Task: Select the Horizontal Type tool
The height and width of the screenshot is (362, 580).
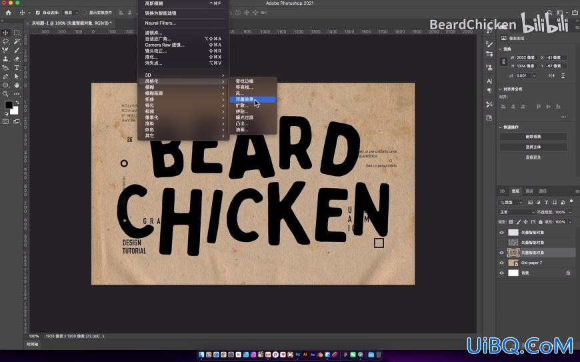Action: tap(17, 68)
